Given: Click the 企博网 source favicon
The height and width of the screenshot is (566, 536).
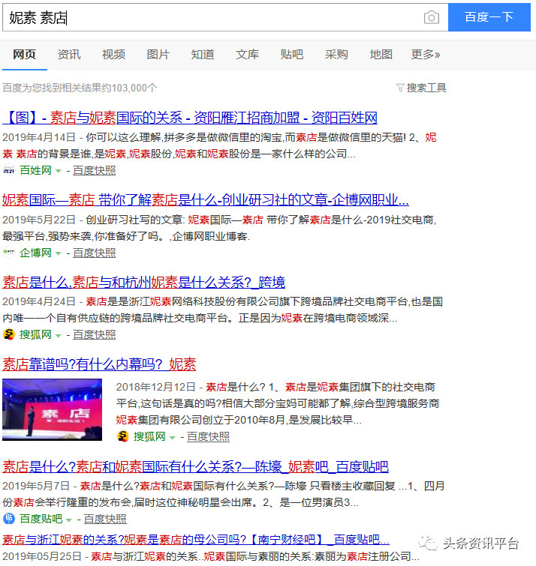Looking at the screenshot, I should point(9,253).
